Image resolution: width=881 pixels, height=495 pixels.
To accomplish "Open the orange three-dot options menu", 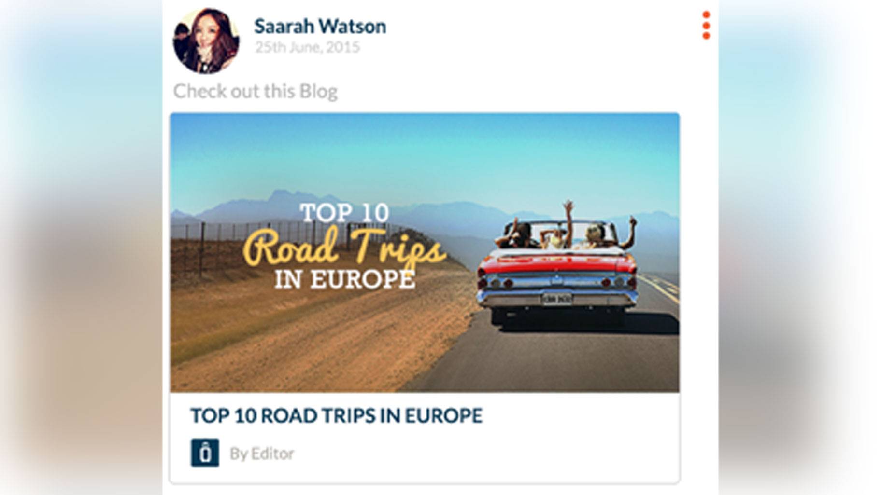I will [x=706, y=25].
